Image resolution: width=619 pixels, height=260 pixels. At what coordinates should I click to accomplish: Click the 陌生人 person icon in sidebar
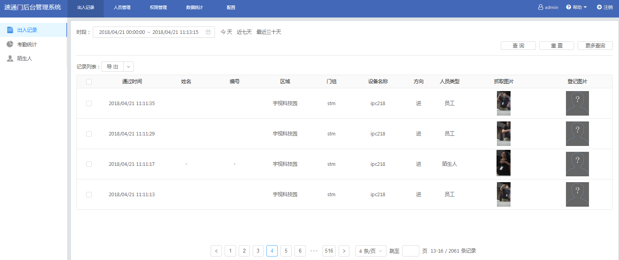tap(10, 58)
